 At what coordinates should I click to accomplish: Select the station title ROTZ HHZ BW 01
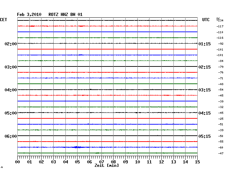point(65,15)
